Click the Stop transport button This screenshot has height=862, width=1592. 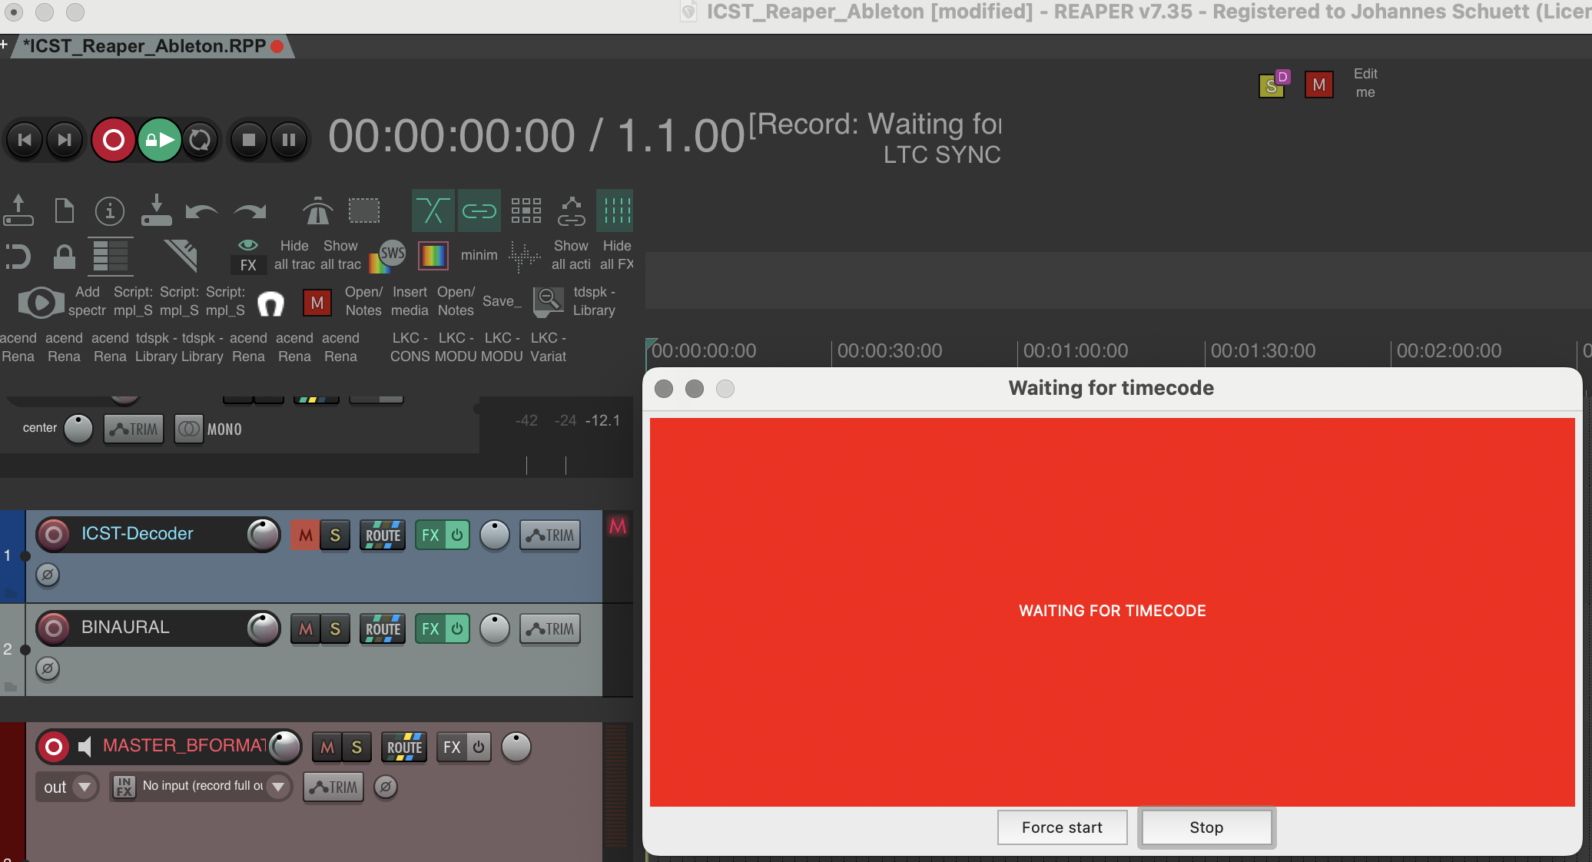pos(248,140)
